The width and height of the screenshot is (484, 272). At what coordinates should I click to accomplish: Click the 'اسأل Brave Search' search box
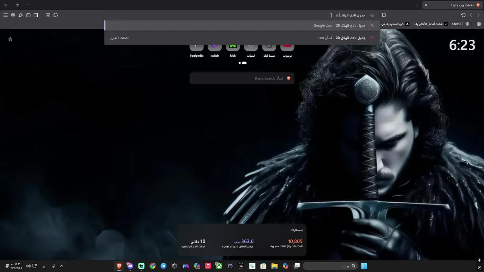242,78
